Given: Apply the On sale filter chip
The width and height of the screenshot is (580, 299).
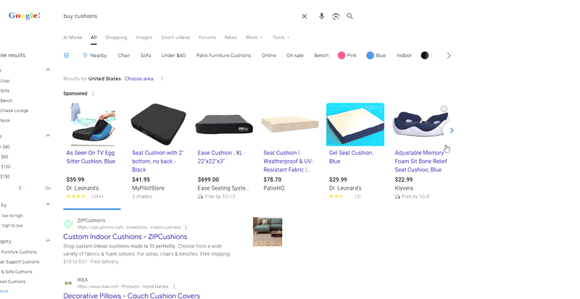Looking at the screenshot, I should tap(295, 56).
